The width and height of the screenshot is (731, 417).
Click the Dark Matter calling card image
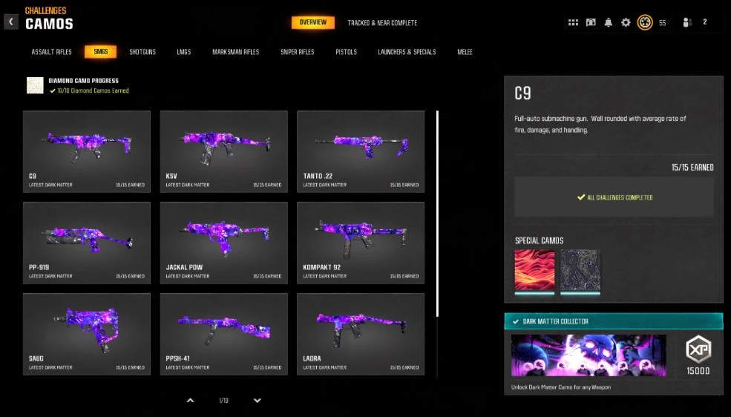[x=589, y=355]
